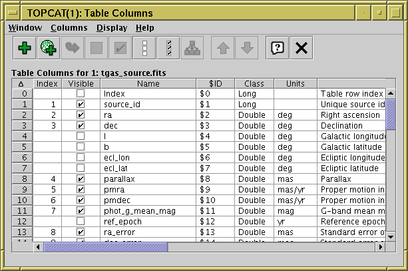408x271 pixels.
Task: Click the black X close-window toolbar icon
Action: click(x=301, y=47)
